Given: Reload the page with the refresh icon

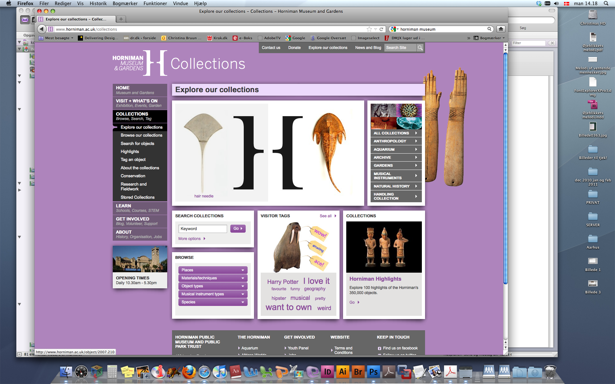Looking at the screenshot, I should 381,29.
